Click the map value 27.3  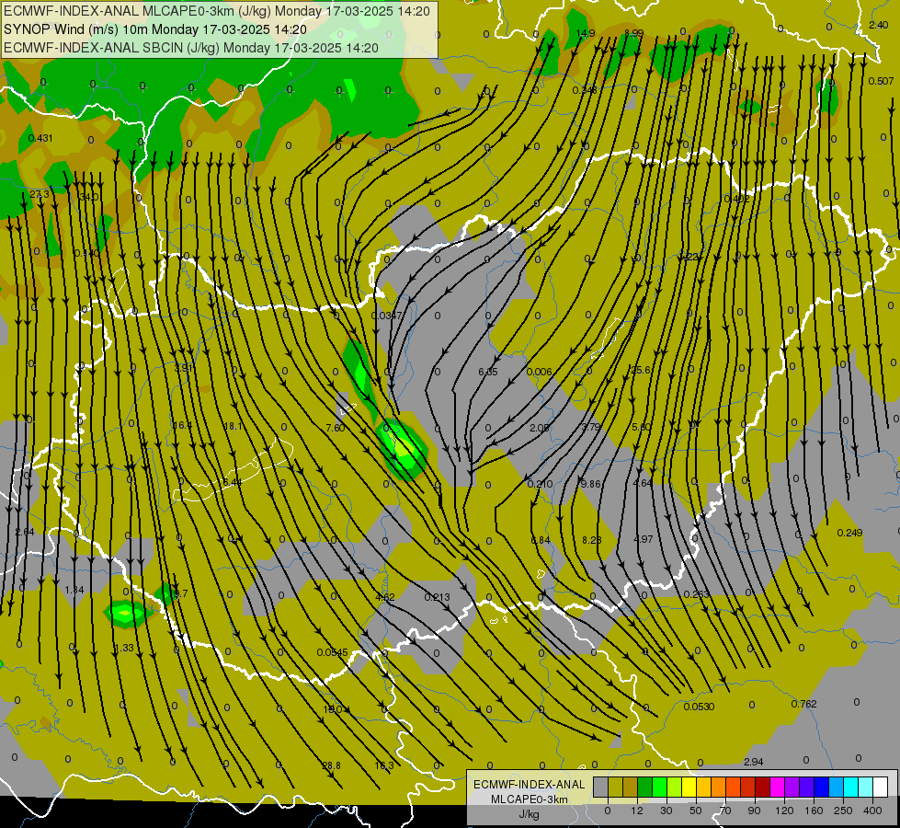40,195
